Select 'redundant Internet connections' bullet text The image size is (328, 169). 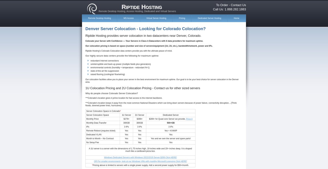[105, 61]
